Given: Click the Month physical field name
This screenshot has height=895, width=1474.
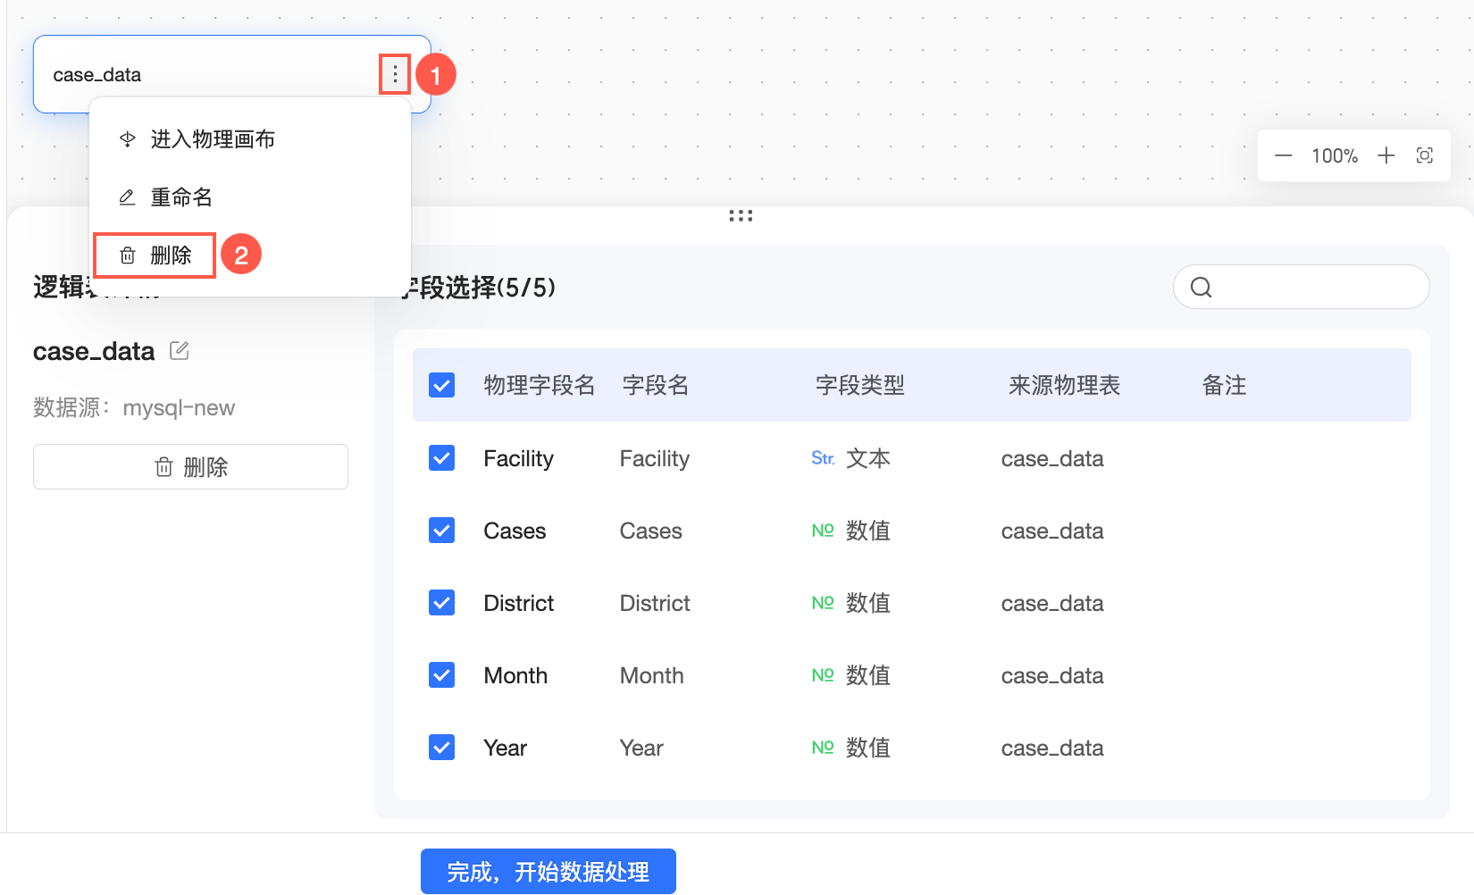Looking at the screenshot, I should (x=515, y=675).
